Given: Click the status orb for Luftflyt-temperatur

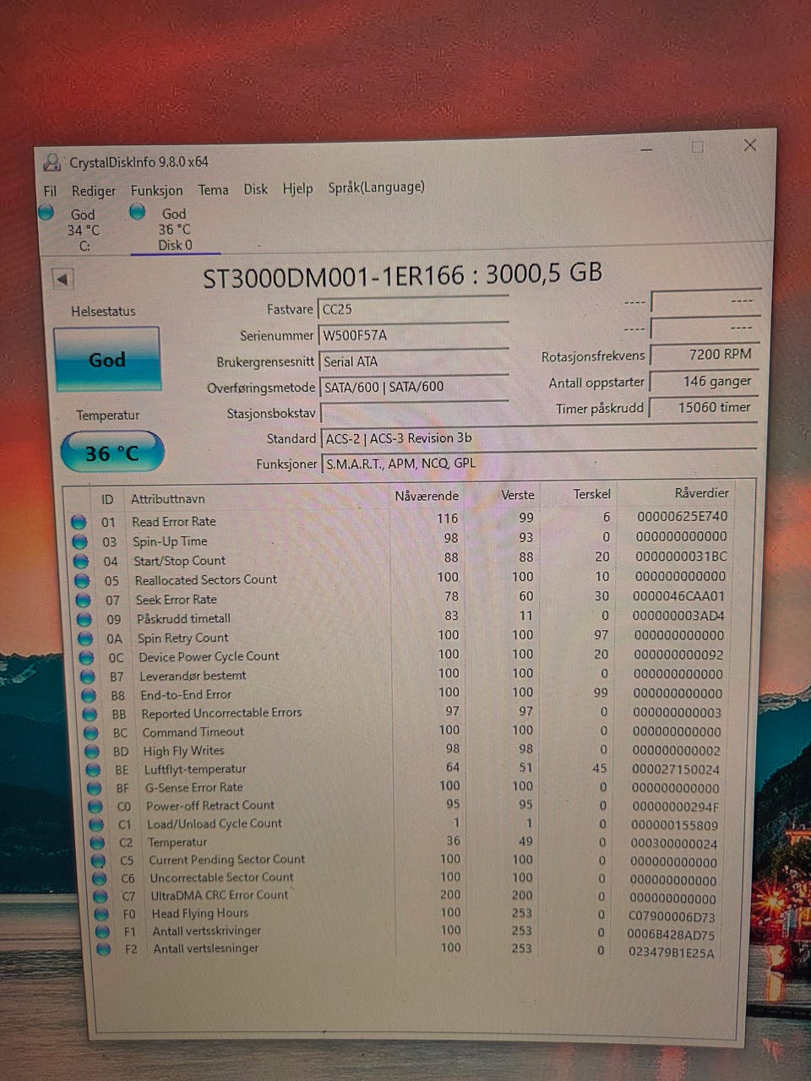Looking at the screenshot, I should point(92,770).
